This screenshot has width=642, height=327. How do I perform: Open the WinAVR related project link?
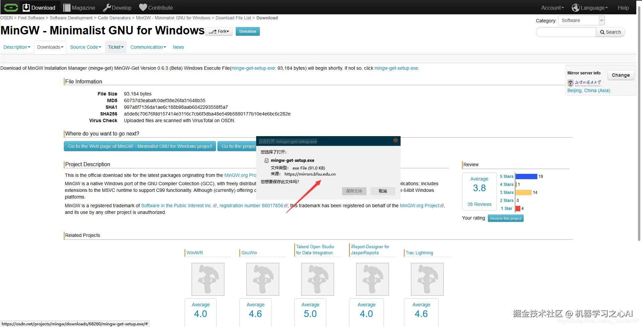point(195,253)
